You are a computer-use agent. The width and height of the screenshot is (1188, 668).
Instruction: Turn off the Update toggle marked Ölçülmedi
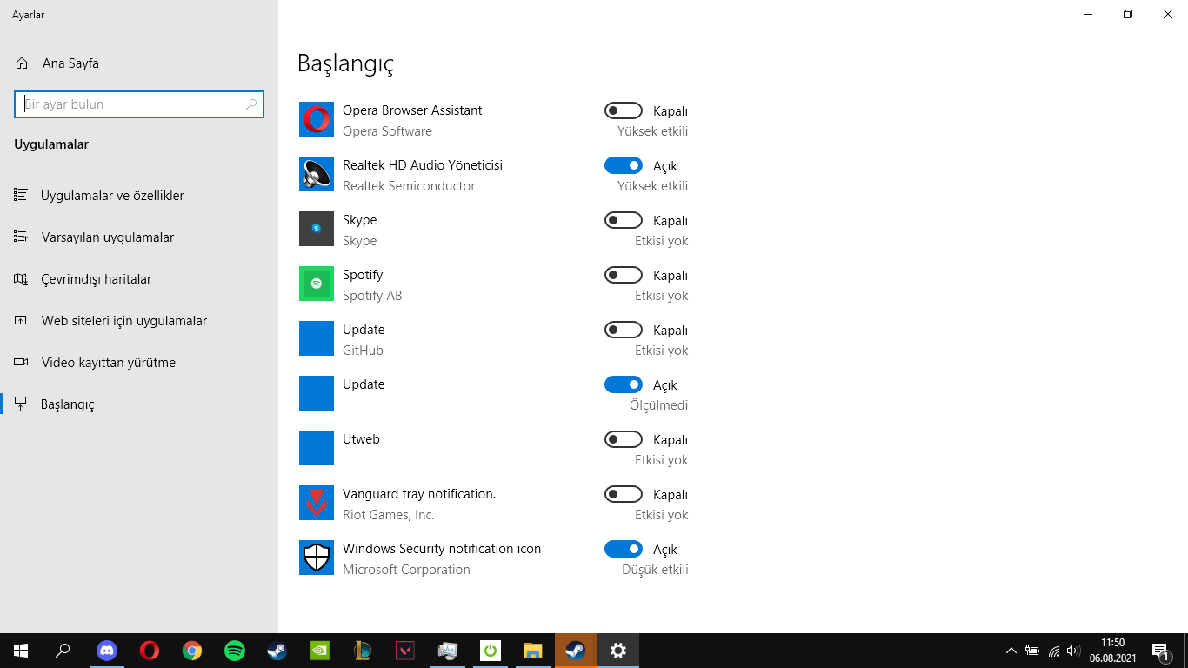[624, 384]
